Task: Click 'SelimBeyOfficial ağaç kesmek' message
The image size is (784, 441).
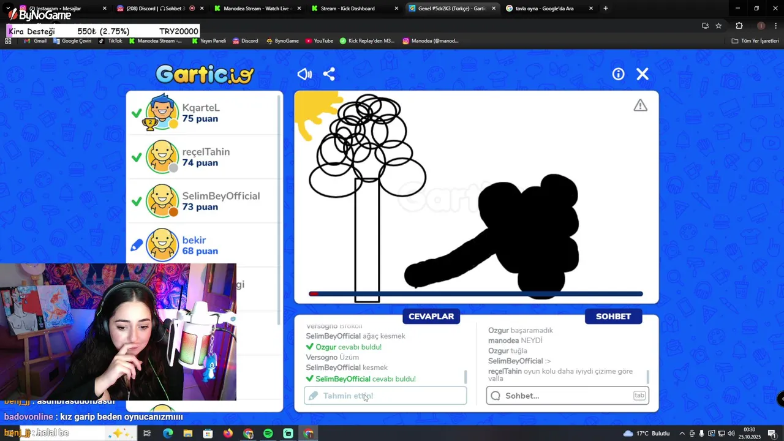Action: tap(355, 336)
